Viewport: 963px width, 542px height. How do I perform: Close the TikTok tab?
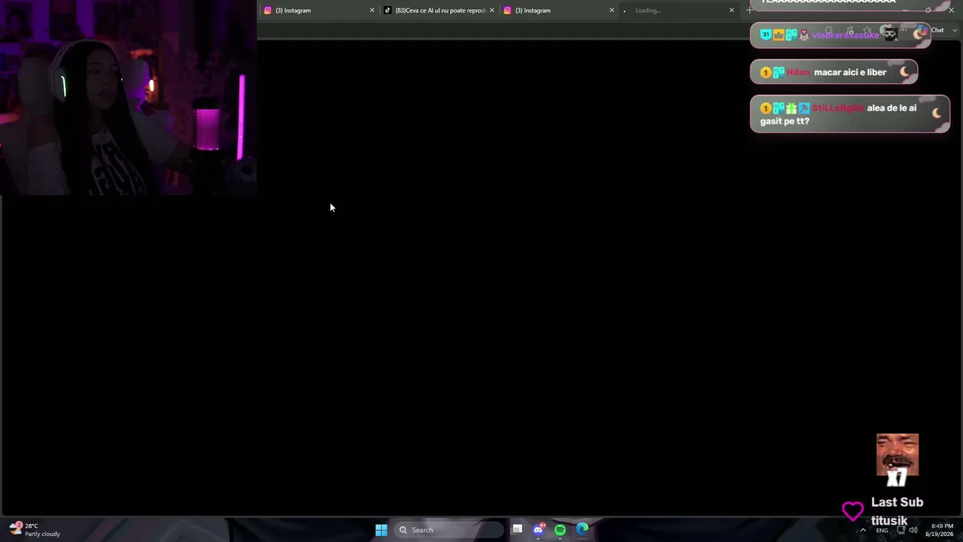click(x=492, y=11)
